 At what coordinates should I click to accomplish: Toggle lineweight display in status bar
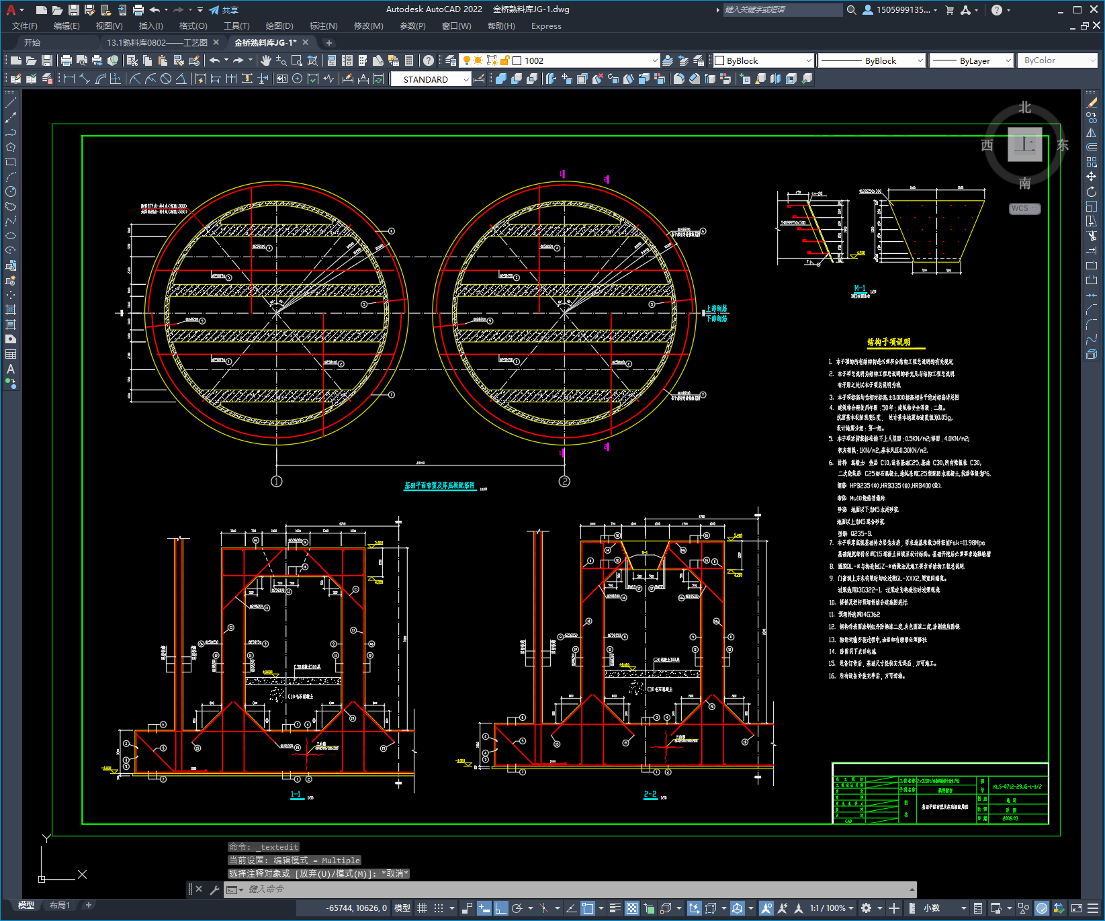click(615, 908)
